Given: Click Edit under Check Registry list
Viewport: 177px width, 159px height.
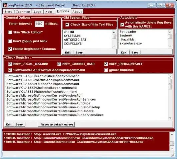Looking at the screenshot, I should pyautogui.click(x=9, y=124).
